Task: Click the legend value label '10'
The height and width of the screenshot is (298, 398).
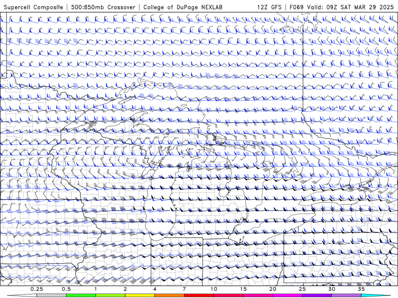Action: (x=214, y=289)
